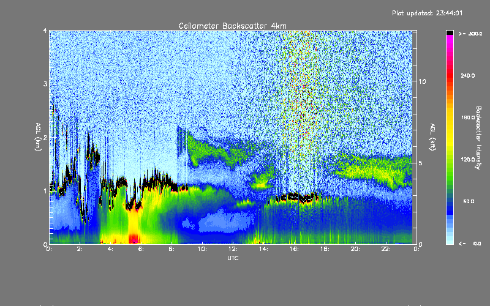Click the "4" tick on the km axis

click(45, 31)
